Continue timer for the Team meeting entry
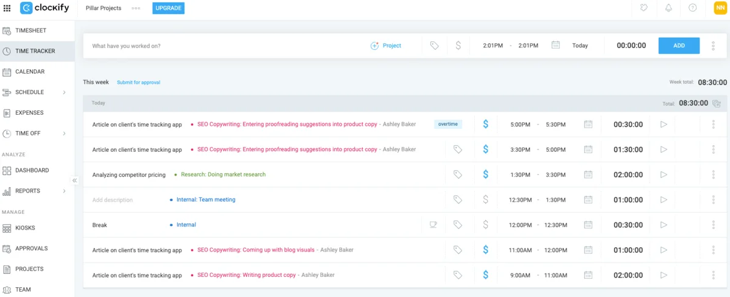Viewport: 730px width, 297px height. click(664, 199)
